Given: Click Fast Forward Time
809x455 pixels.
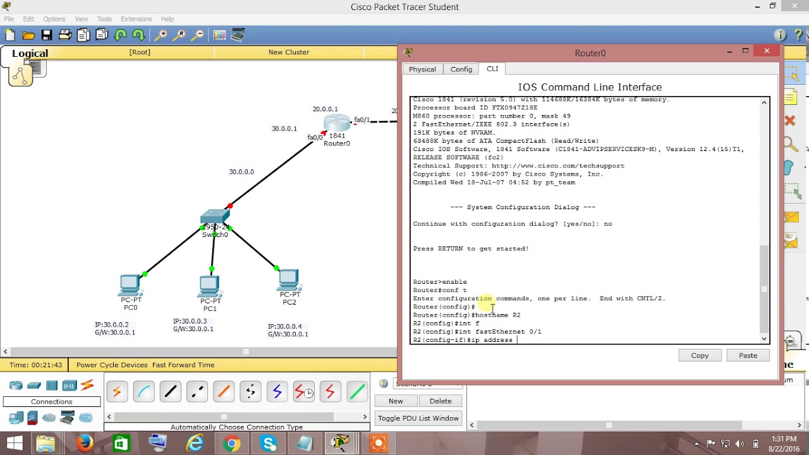Looking at the screenshot, I should click(183, 365).
